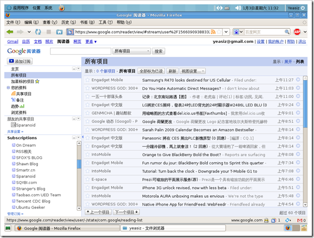Viewport: 314px width, 238px height.
Task: Show desktop using bottom-left panel icon
Action: [8, 228]
